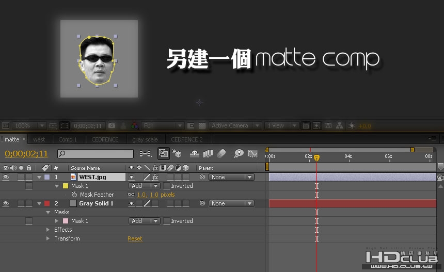444x272 pixels.
Task: Click the timeline current time 0;00;02;11
Action: click(26, 153)
